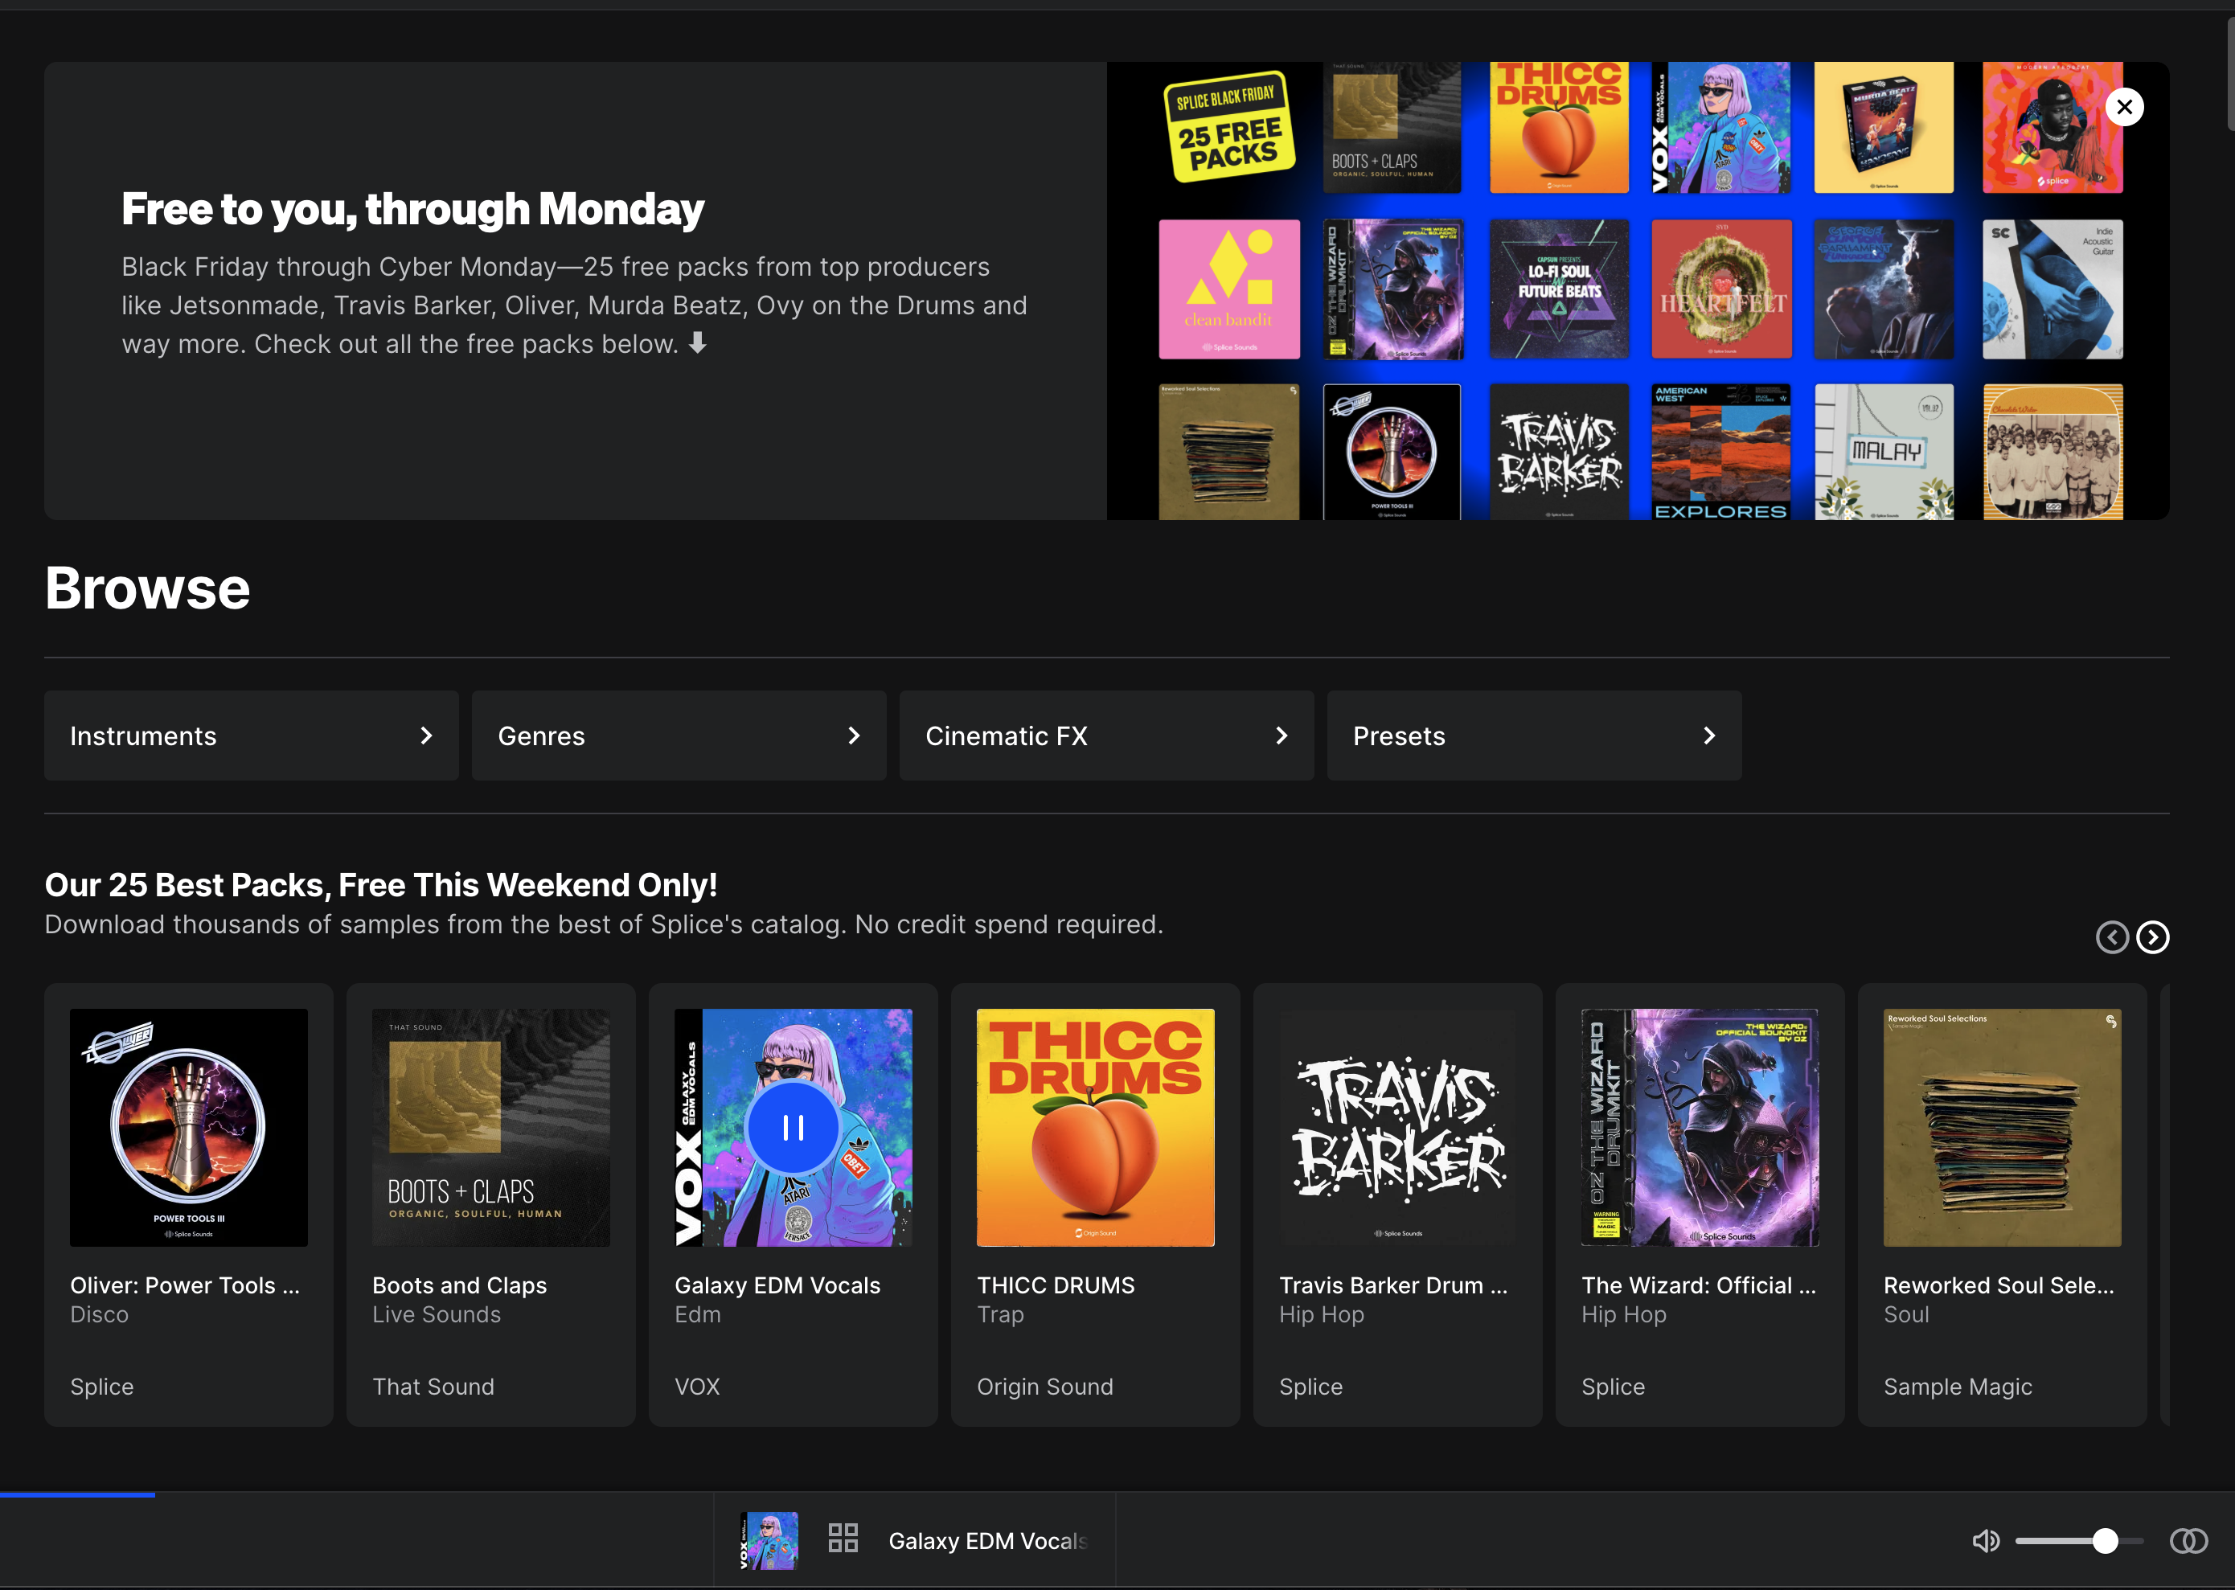This screenshot has height=1590, width=2235.
Task: Click Murda Beatz box cover in banner
Action: [1884, 127]
